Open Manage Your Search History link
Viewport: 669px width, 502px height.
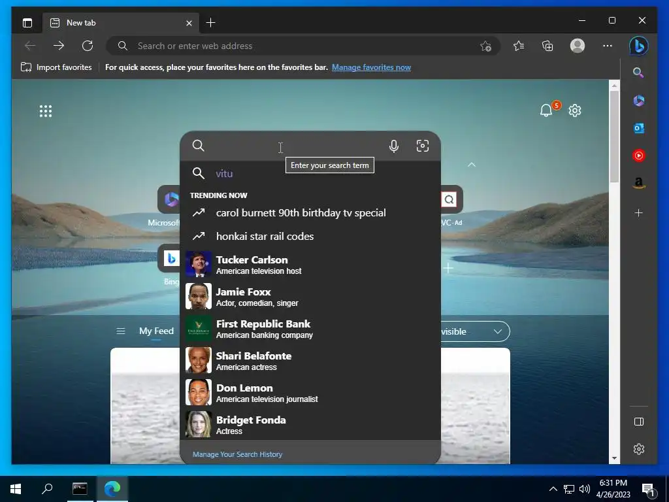point(237,454)
